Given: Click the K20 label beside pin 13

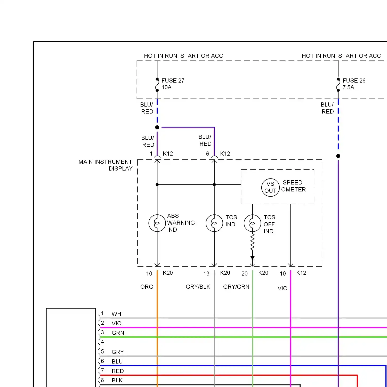Looking at the screenshot, I should (x=225, y=273).
